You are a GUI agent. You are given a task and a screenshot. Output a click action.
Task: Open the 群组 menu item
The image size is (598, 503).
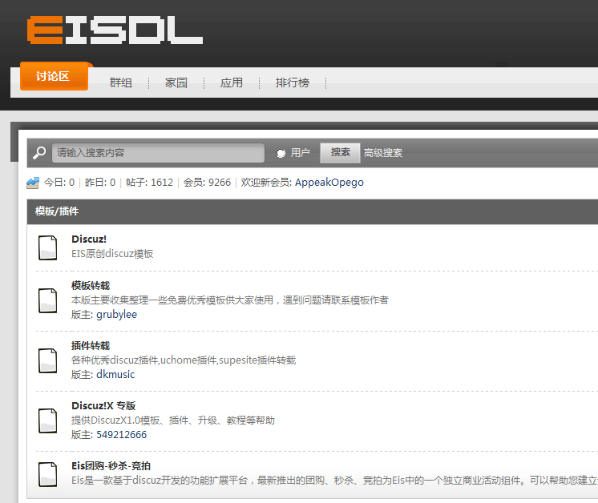121,82
